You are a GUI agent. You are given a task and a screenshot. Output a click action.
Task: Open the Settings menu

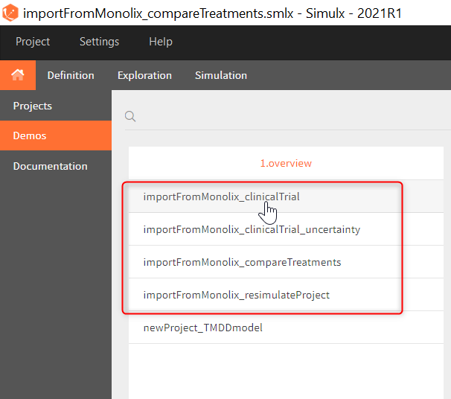[x=99, y=42]
